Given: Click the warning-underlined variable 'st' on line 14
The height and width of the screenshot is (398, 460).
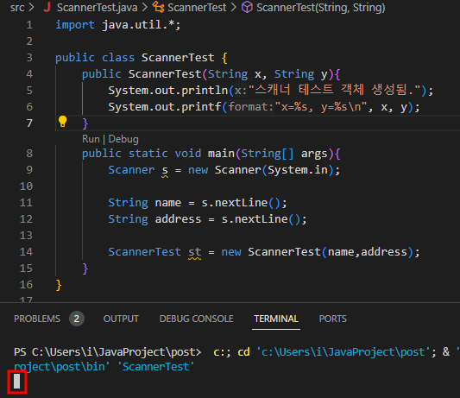Looking at the screenshot, I should point(195,252).
